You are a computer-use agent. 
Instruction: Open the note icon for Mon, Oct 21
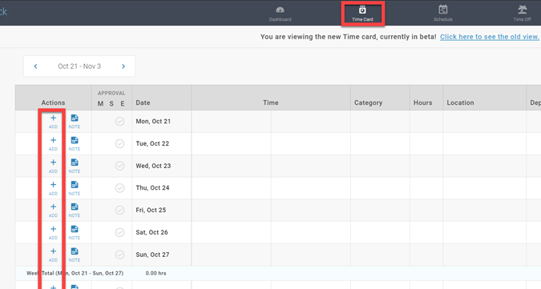(x=75, y=122)
